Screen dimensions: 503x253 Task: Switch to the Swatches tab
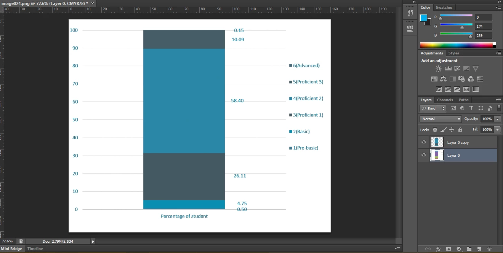click(x=444, y=7)
